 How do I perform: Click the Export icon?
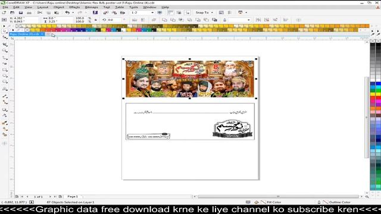114,12
